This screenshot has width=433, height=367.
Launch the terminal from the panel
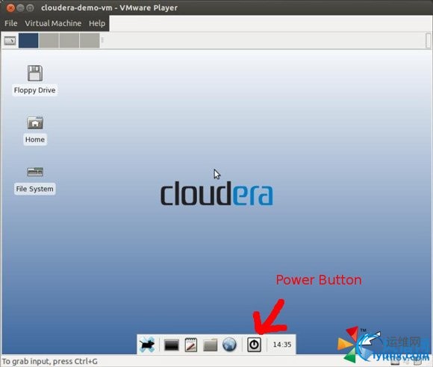tap(171, 345)
